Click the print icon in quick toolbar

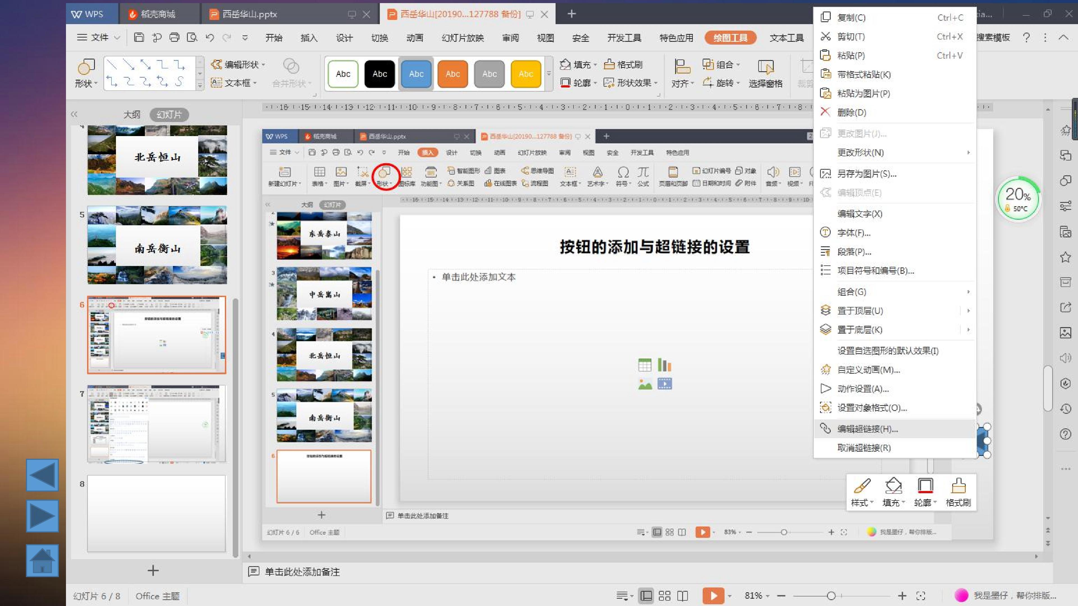coord(174,38)
